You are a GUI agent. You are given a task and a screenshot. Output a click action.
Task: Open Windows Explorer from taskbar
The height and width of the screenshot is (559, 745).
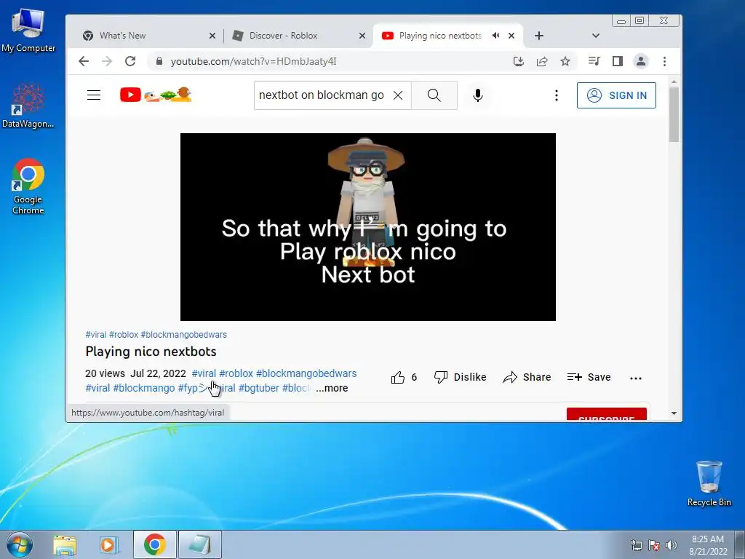coord(65,544)
